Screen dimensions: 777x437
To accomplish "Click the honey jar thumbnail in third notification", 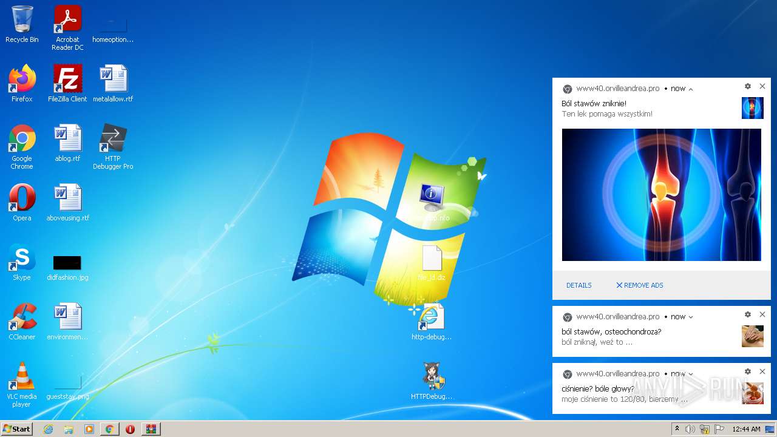I will pyautogui.click(x=753, y=393).
